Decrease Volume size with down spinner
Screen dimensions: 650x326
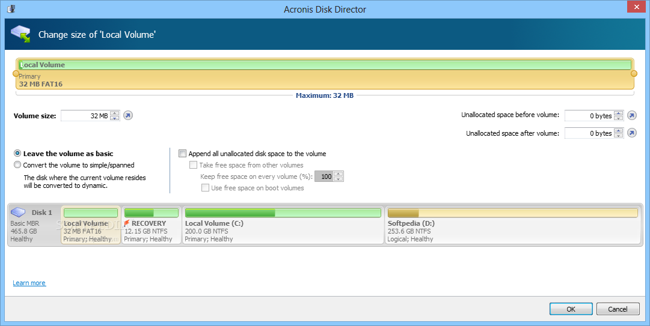115,118
